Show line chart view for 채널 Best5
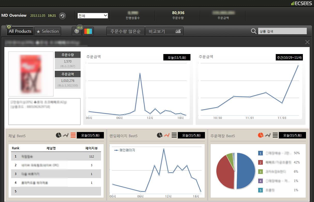 [x=66, y=135]
